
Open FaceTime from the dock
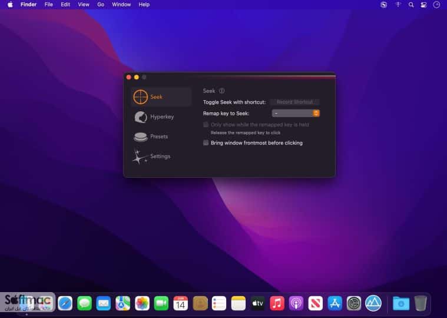click(x=161, y=303)
